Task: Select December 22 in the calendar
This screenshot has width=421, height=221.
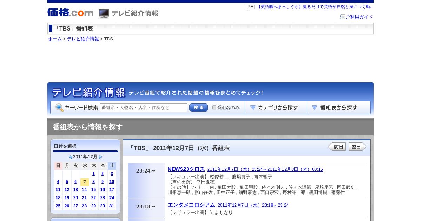Action: [93, 198]
